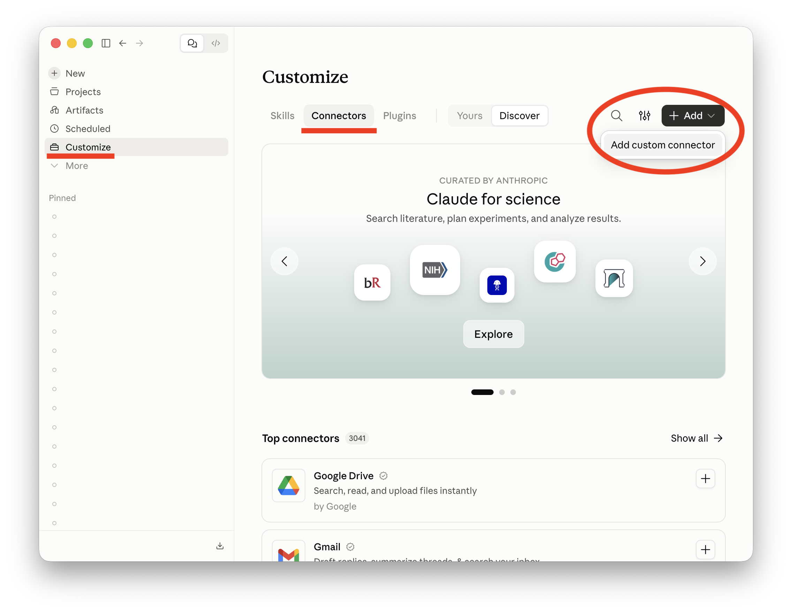Add the Gmail connector
This screenshot has height=613, width=792.
point(705,550)
